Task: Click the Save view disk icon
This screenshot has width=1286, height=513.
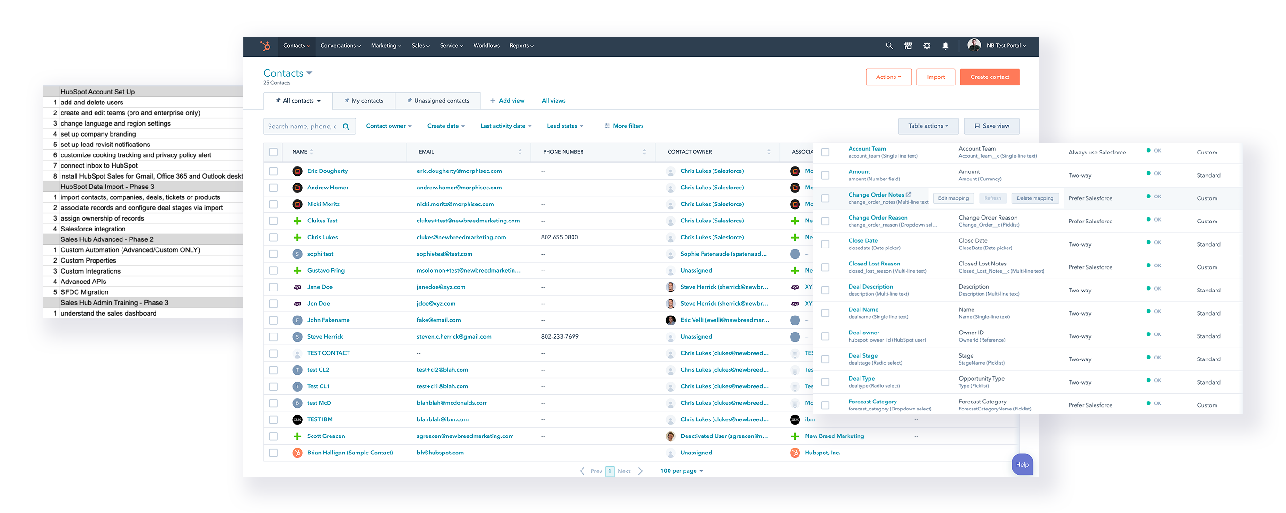Action: pos(977,126)
